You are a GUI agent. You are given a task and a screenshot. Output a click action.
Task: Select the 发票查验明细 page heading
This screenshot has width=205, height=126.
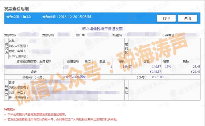(x=16, y=9)
